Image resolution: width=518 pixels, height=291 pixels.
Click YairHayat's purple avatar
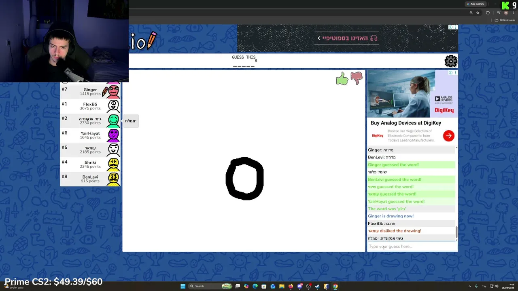pos(113,135)
